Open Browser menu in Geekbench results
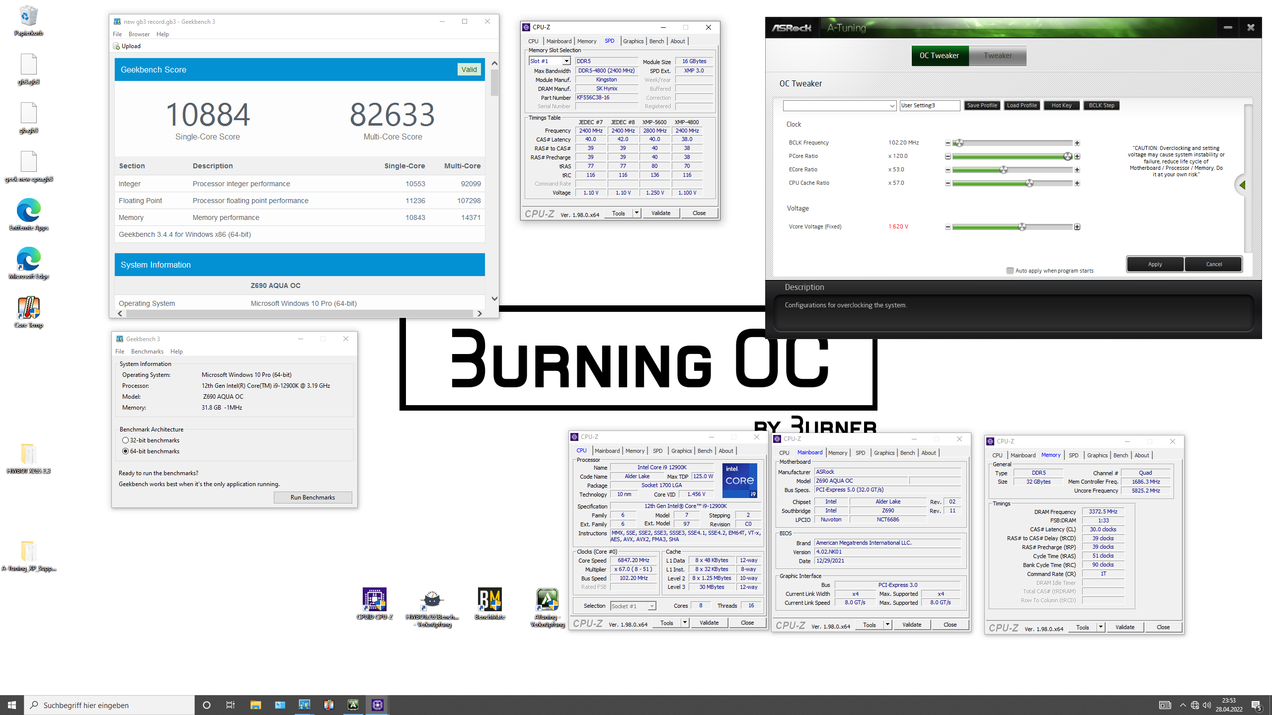Image resolution: width=1272 pixels, height=715 pixels. (139, 34)
